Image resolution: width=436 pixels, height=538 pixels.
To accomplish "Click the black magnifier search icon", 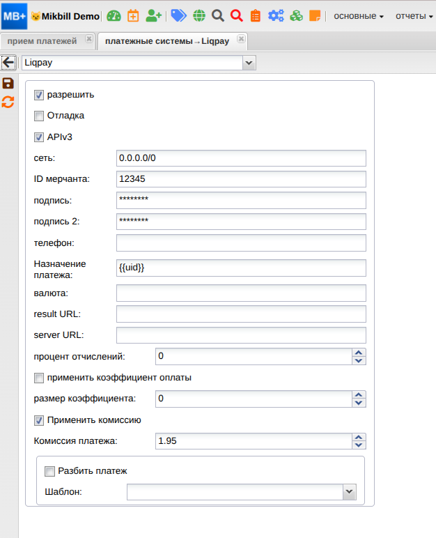I will (x=218, y=16).
